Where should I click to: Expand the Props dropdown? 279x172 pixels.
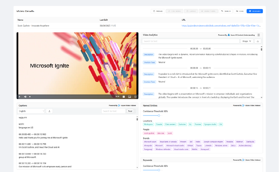[247, 41]
